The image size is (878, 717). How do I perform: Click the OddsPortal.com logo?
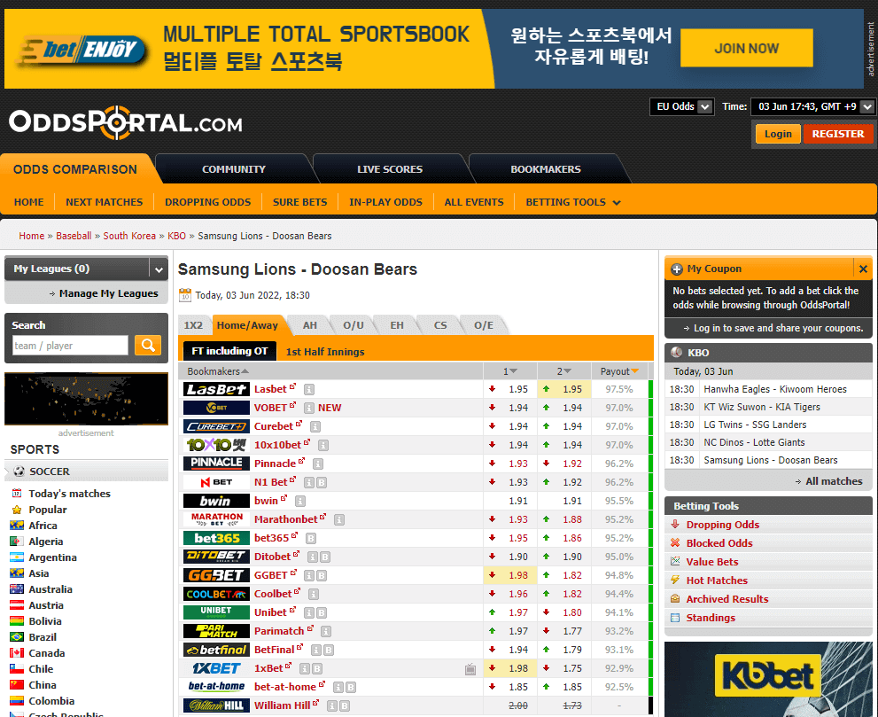[126, 121]
